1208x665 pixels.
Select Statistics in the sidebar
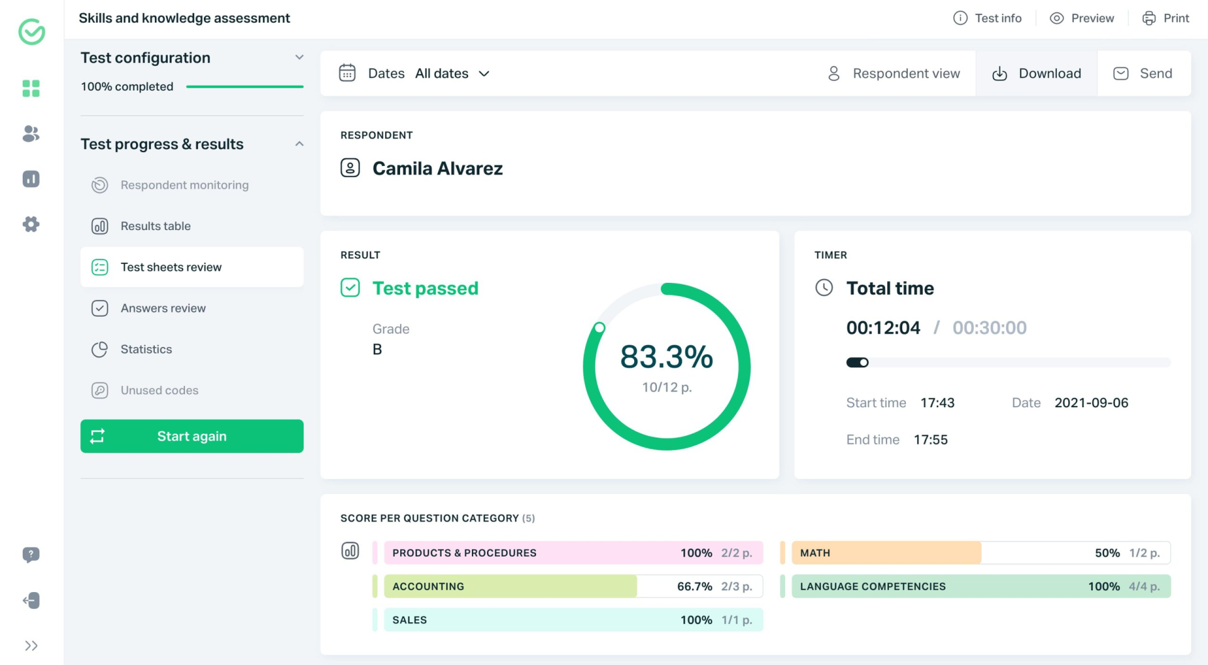coord(146,349)
